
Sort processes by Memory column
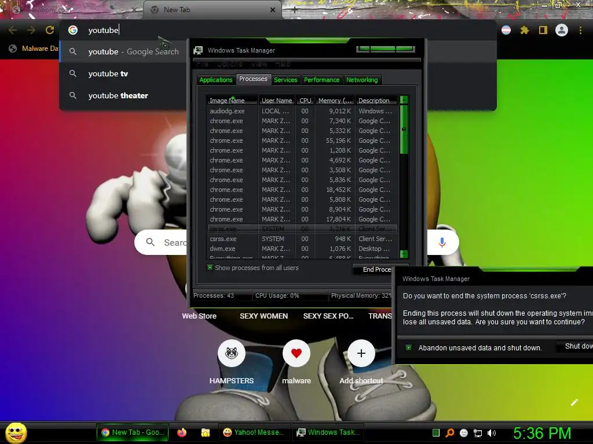335,101
